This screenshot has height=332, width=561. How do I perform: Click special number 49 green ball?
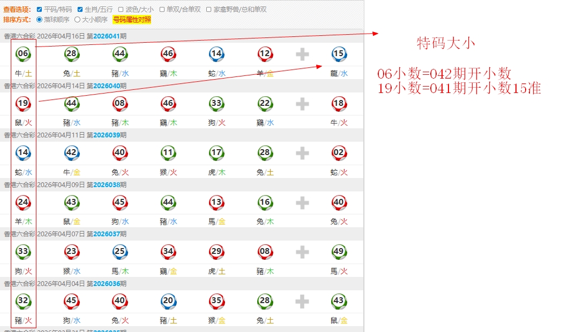click(339, 252)
